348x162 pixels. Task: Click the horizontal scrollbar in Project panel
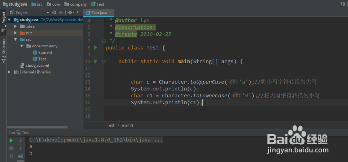[x=37, y=127]
